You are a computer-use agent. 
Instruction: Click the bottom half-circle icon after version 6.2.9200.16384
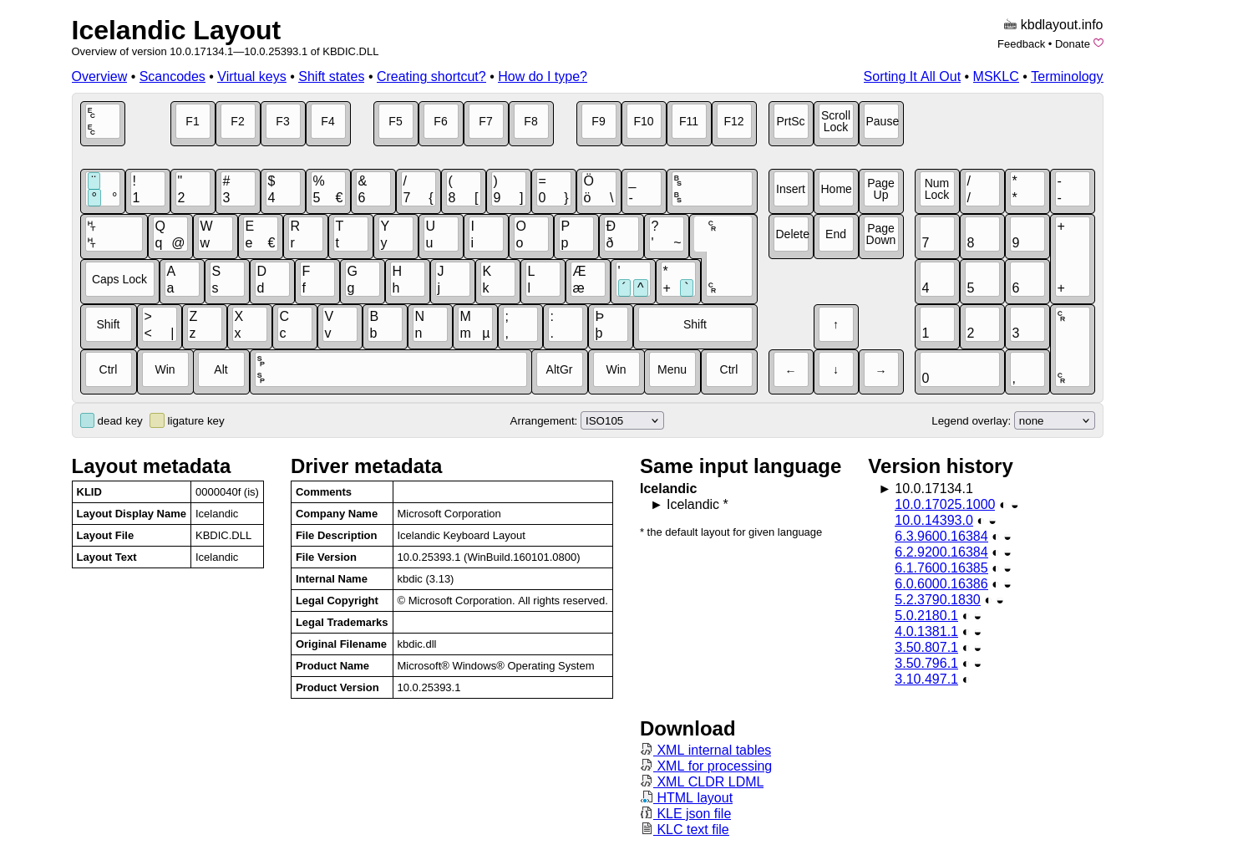tap(1007, 554)
